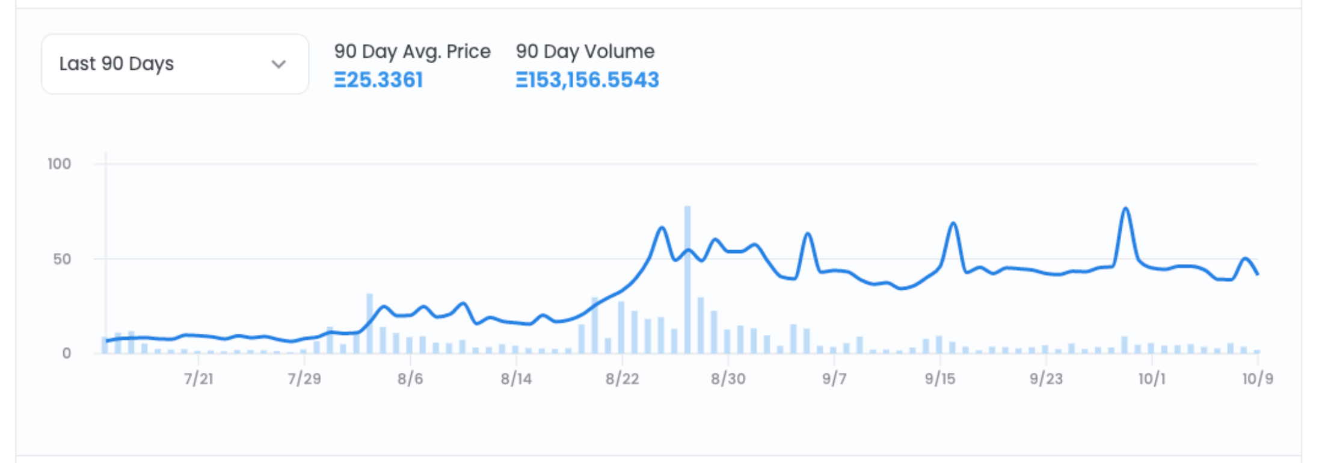Click the 10/9 date label

pyautogui.click(x=1258, y=379)
